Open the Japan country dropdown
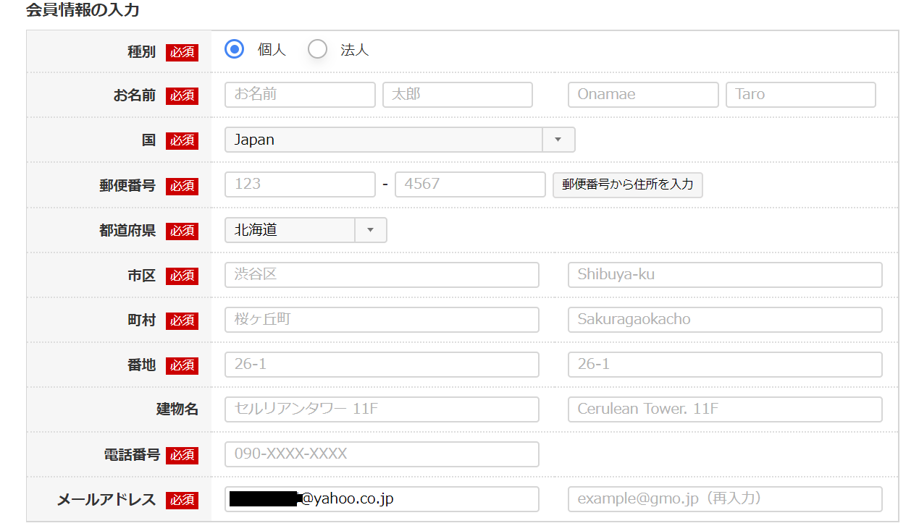919x531 pixels. coord(399,140)
